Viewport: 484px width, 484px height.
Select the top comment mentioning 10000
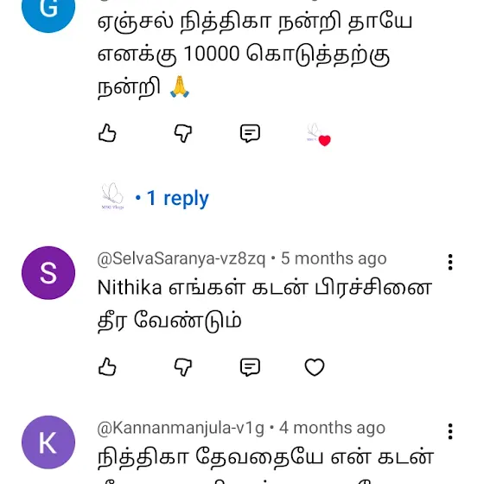pos(255,54)
